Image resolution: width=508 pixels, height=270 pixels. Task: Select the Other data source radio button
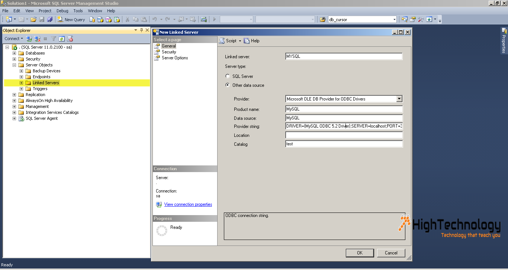[x=228, y=85]
